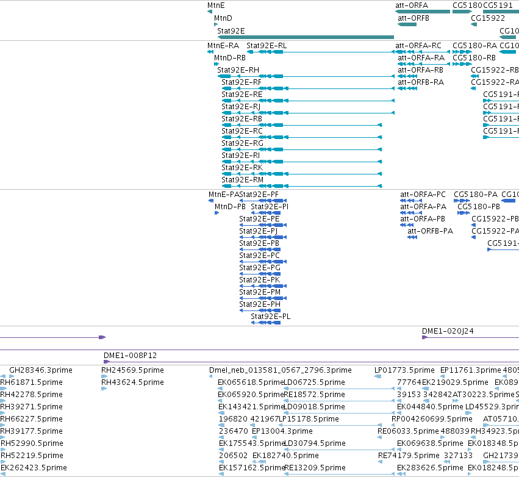Select transcript CG5180-RA
The width and height of the screenshot is (519, 477).
(x=475, y=45)
